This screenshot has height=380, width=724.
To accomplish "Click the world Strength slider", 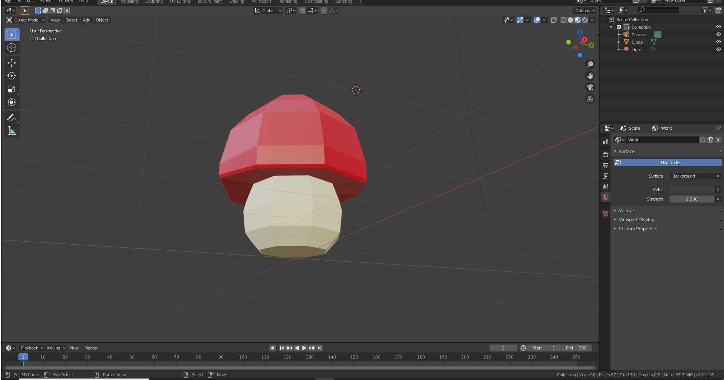I will coord(692,199).
